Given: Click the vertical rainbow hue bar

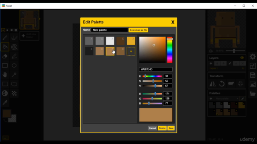Looking at the screenshot, I should point(169,50).
